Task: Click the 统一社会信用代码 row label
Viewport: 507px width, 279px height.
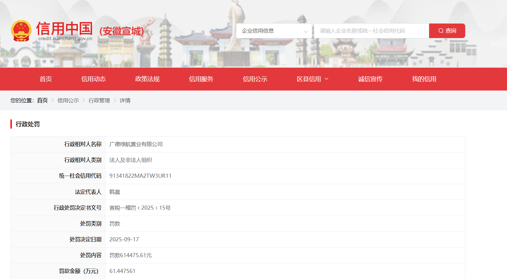Action: click(80, 176)
